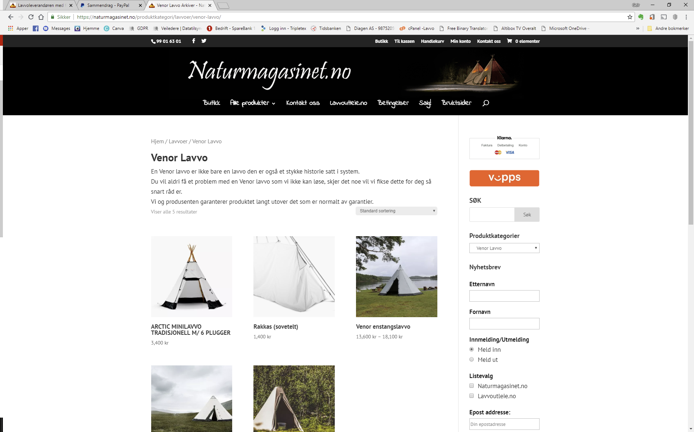Viewport: 694px width, 432px height.
Task: Click the Vipps payment logo
Action: pyautogui.click(x=504, y=178)
